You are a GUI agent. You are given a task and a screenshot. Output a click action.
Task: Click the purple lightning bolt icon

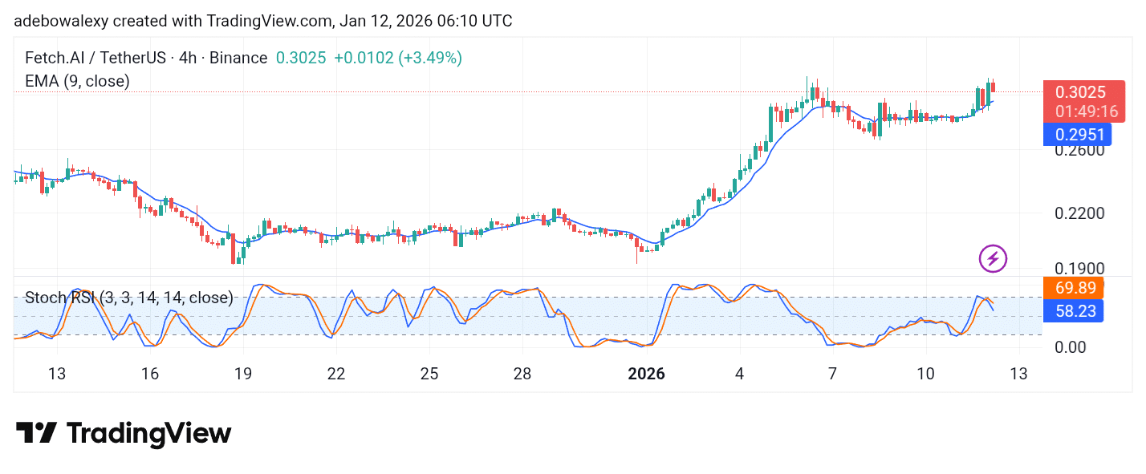[994, 258]
